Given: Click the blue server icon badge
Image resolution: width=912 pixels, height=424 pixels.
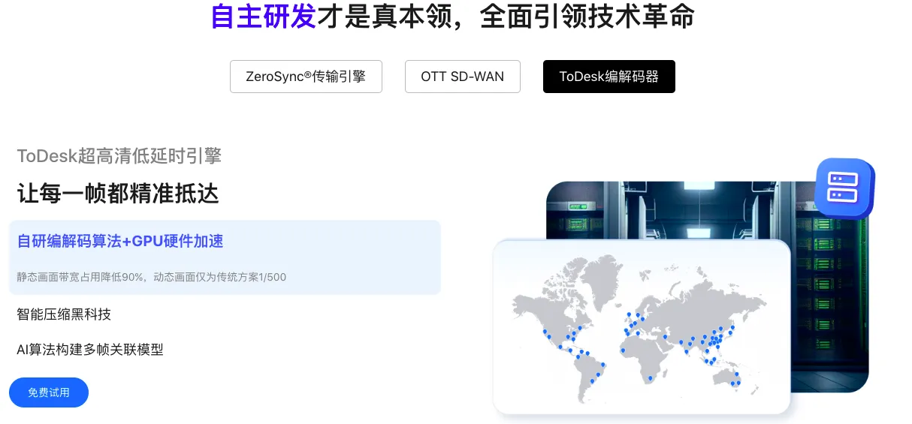Looking at the screenshot, I should [x=844, y=187].
